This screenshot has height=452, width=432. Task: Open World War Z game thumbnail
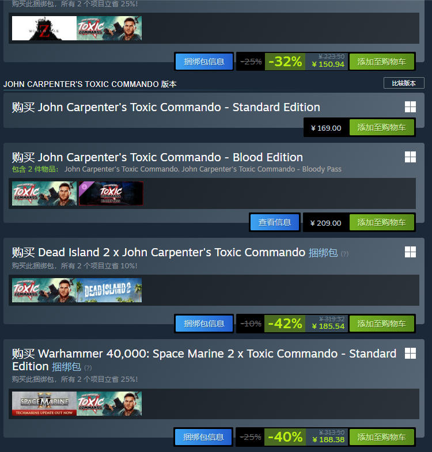click(44, 28)
